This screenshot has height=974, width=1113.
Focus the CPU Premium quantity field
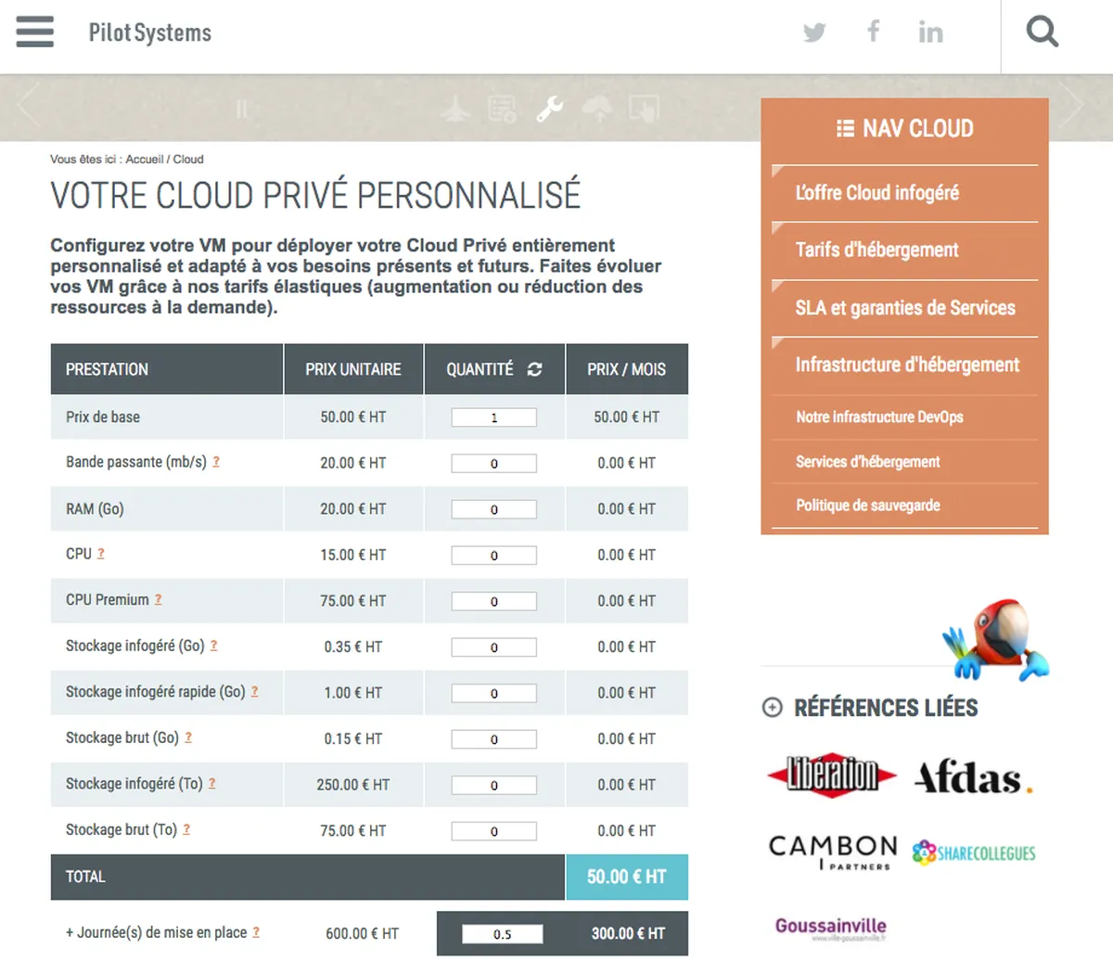493,601
